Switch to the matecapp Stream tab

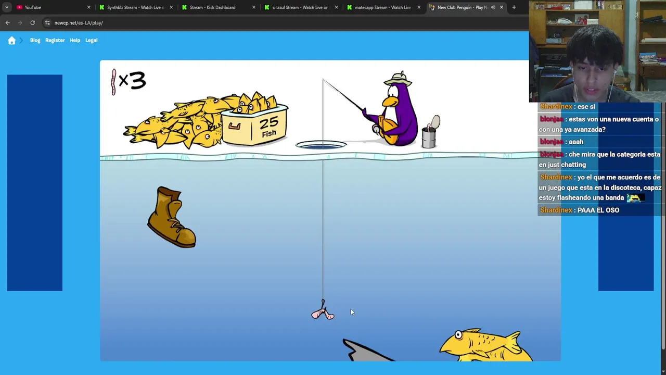[x=383, y=7]
